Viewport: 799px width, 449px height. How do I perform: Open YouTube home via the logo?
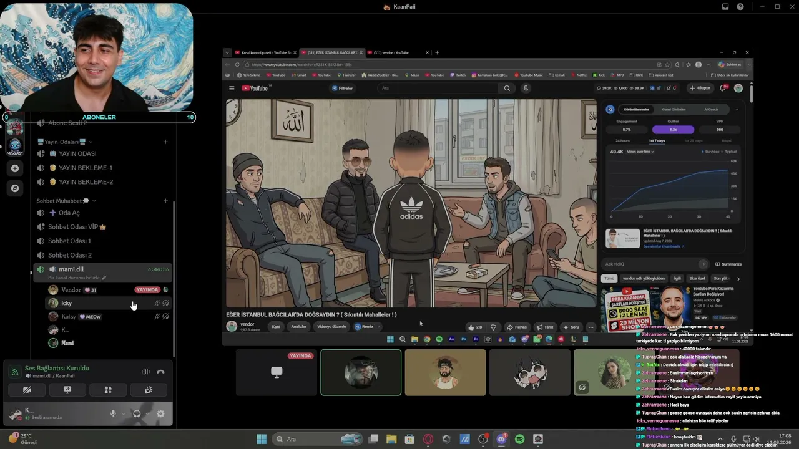point(255,89)
